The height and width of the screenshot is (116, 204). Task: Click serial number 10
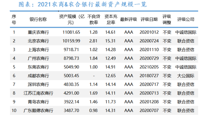pyautogui.click(x=14, y=110)
